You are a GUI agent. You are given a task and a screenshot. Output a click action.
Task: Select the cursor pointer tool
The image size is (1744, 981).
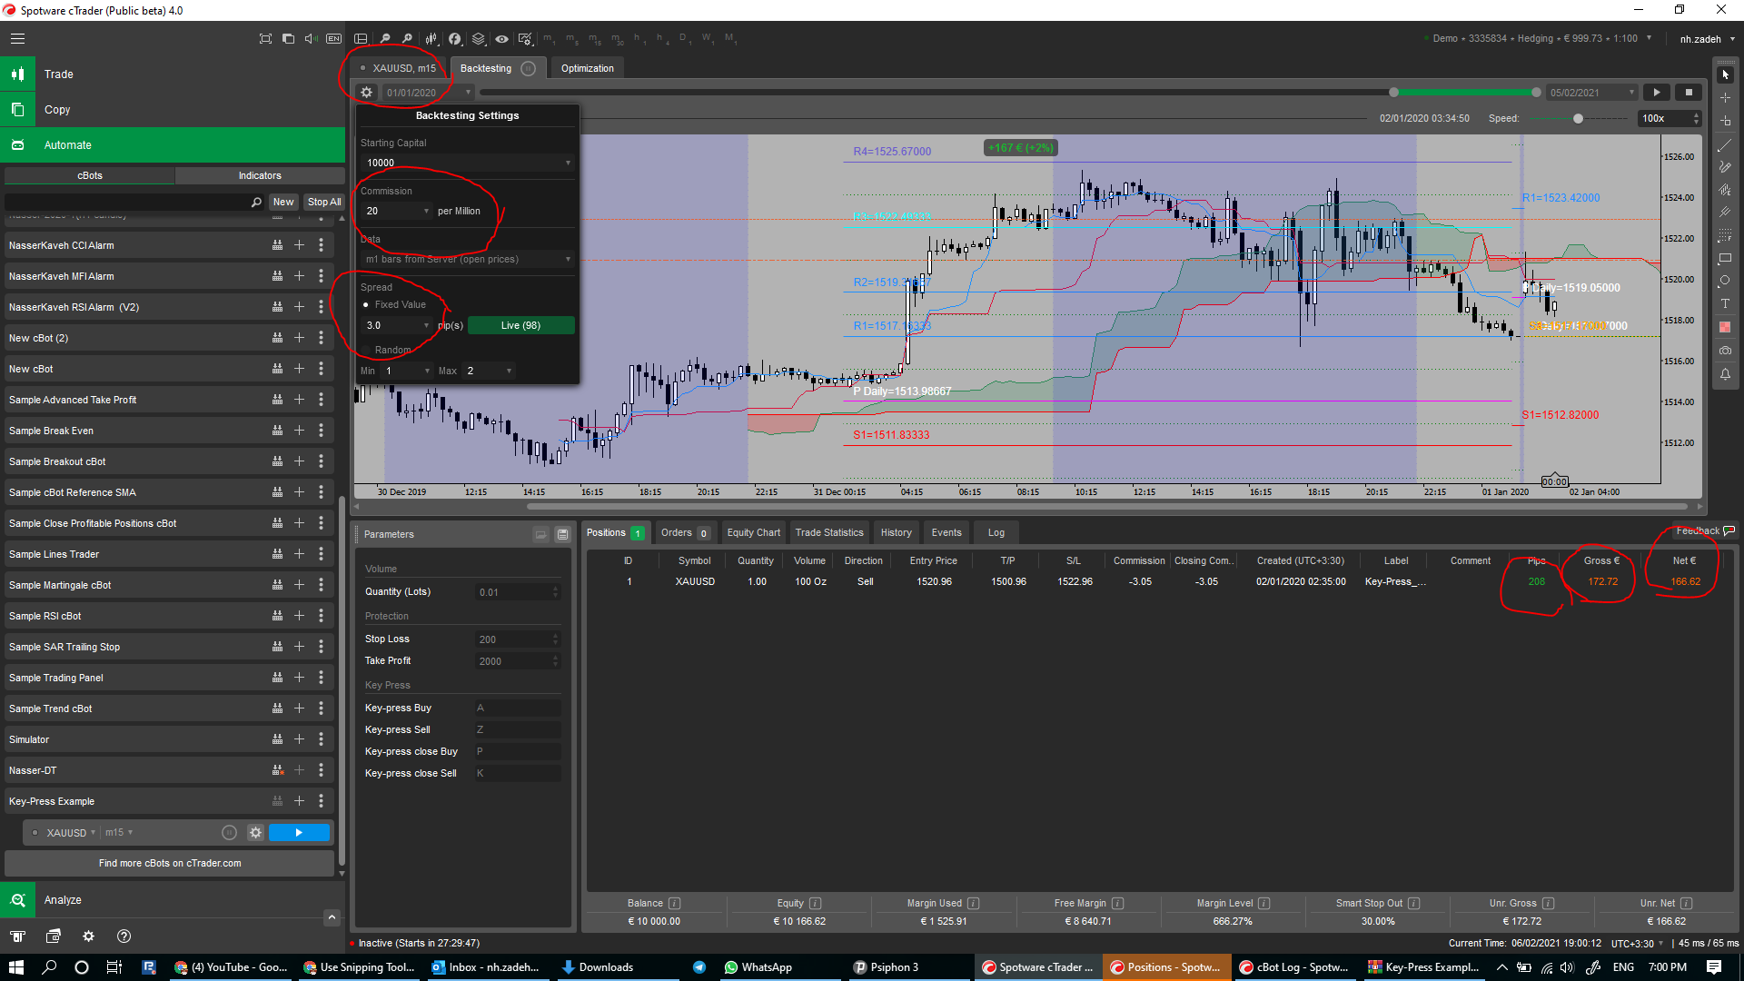[1725, 74]
